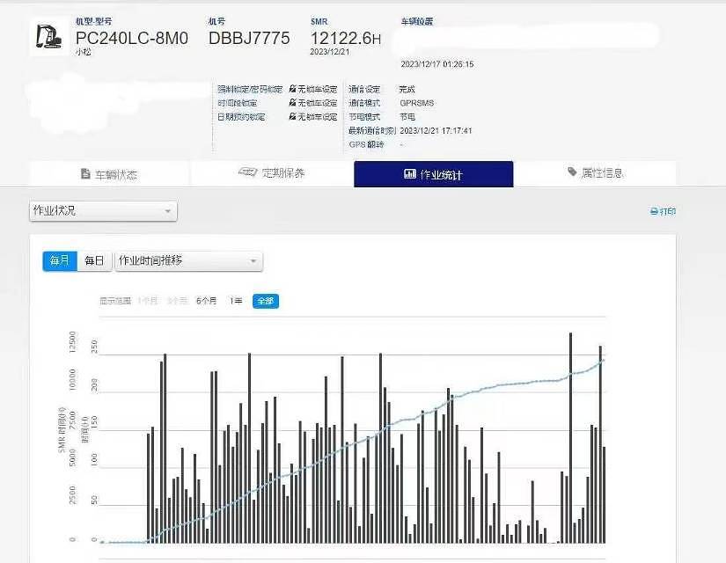Click the 打印 print link
The image size is (726, 563).
click(x=667, y=212)
